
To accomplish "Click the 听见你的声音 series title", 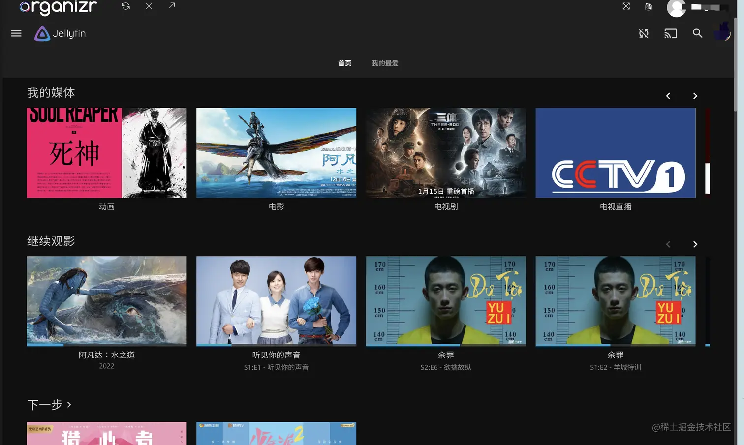I will click(x=276, y=355).
